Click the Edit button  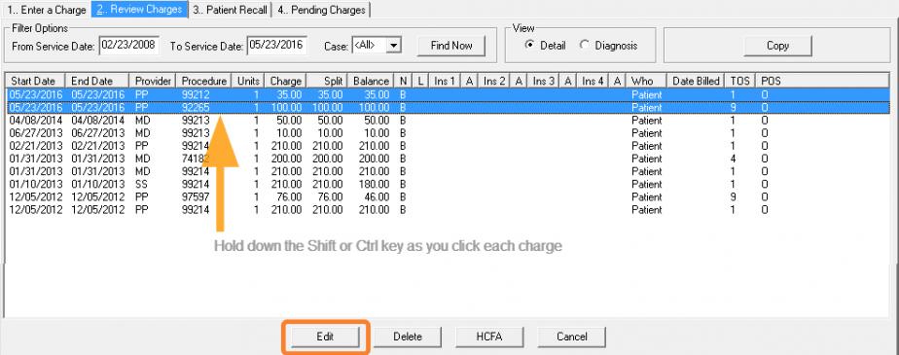(325, 337)
